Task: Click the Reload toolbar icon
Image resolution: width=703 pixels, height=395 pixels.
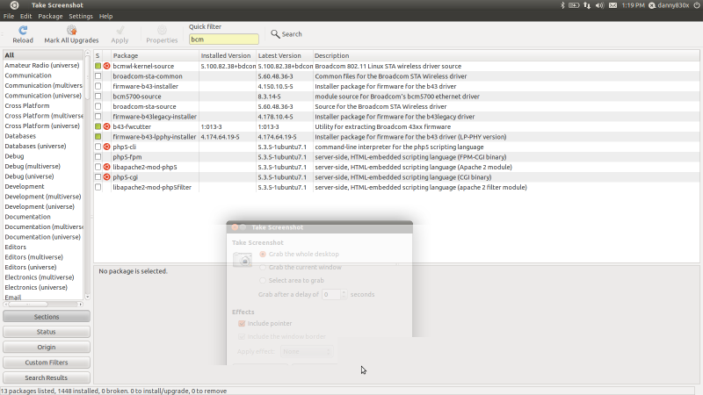Action: 23,30
